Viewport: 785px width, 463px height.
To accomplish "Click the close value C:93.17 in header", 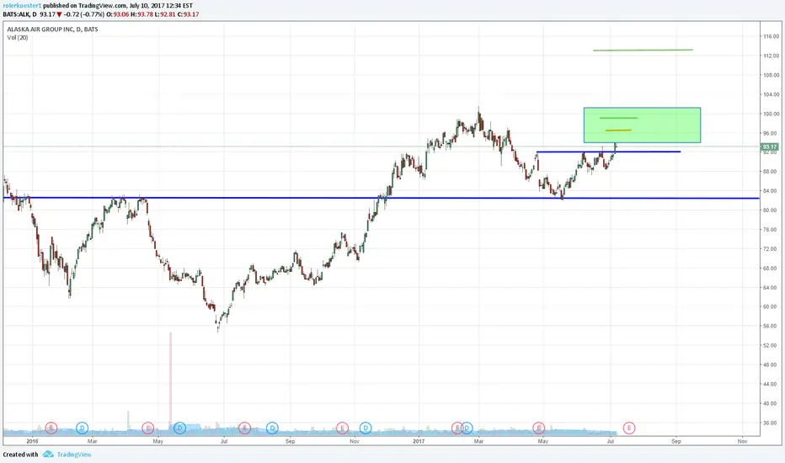I will coord(188,14).
